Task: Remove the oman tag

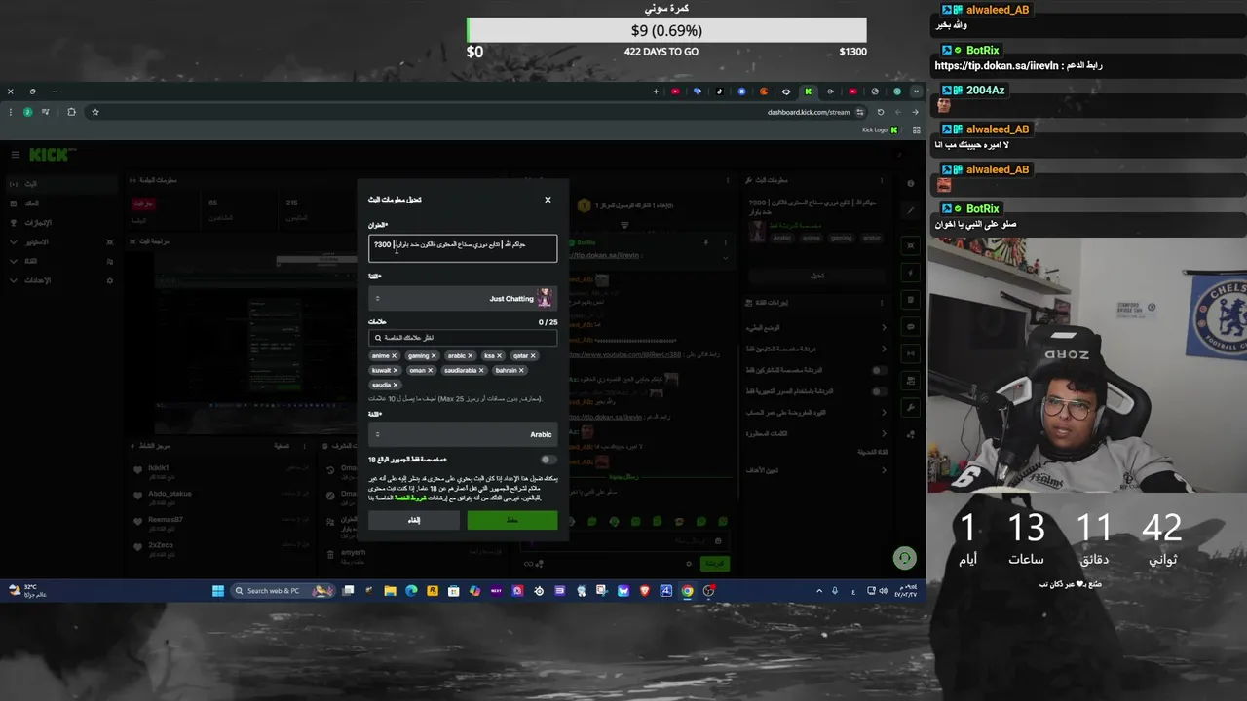Action: tap(431, 370)
